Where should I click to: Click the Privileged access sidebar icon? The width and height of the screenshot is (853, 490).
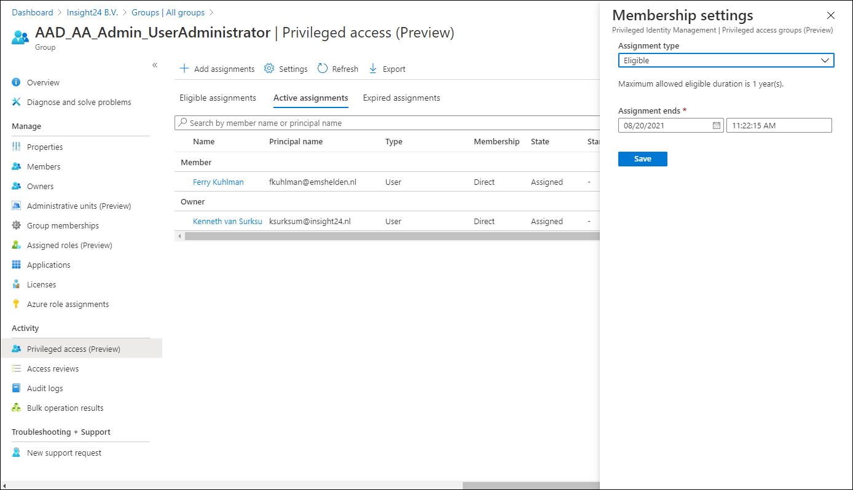(x=17, y=349)
